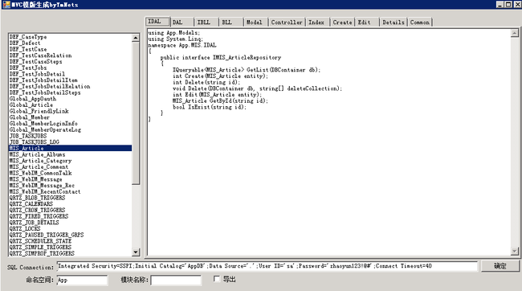Screen dimensions: 522x291
Task: Select Global_Member in the list
Action: [x=70, y=117]
